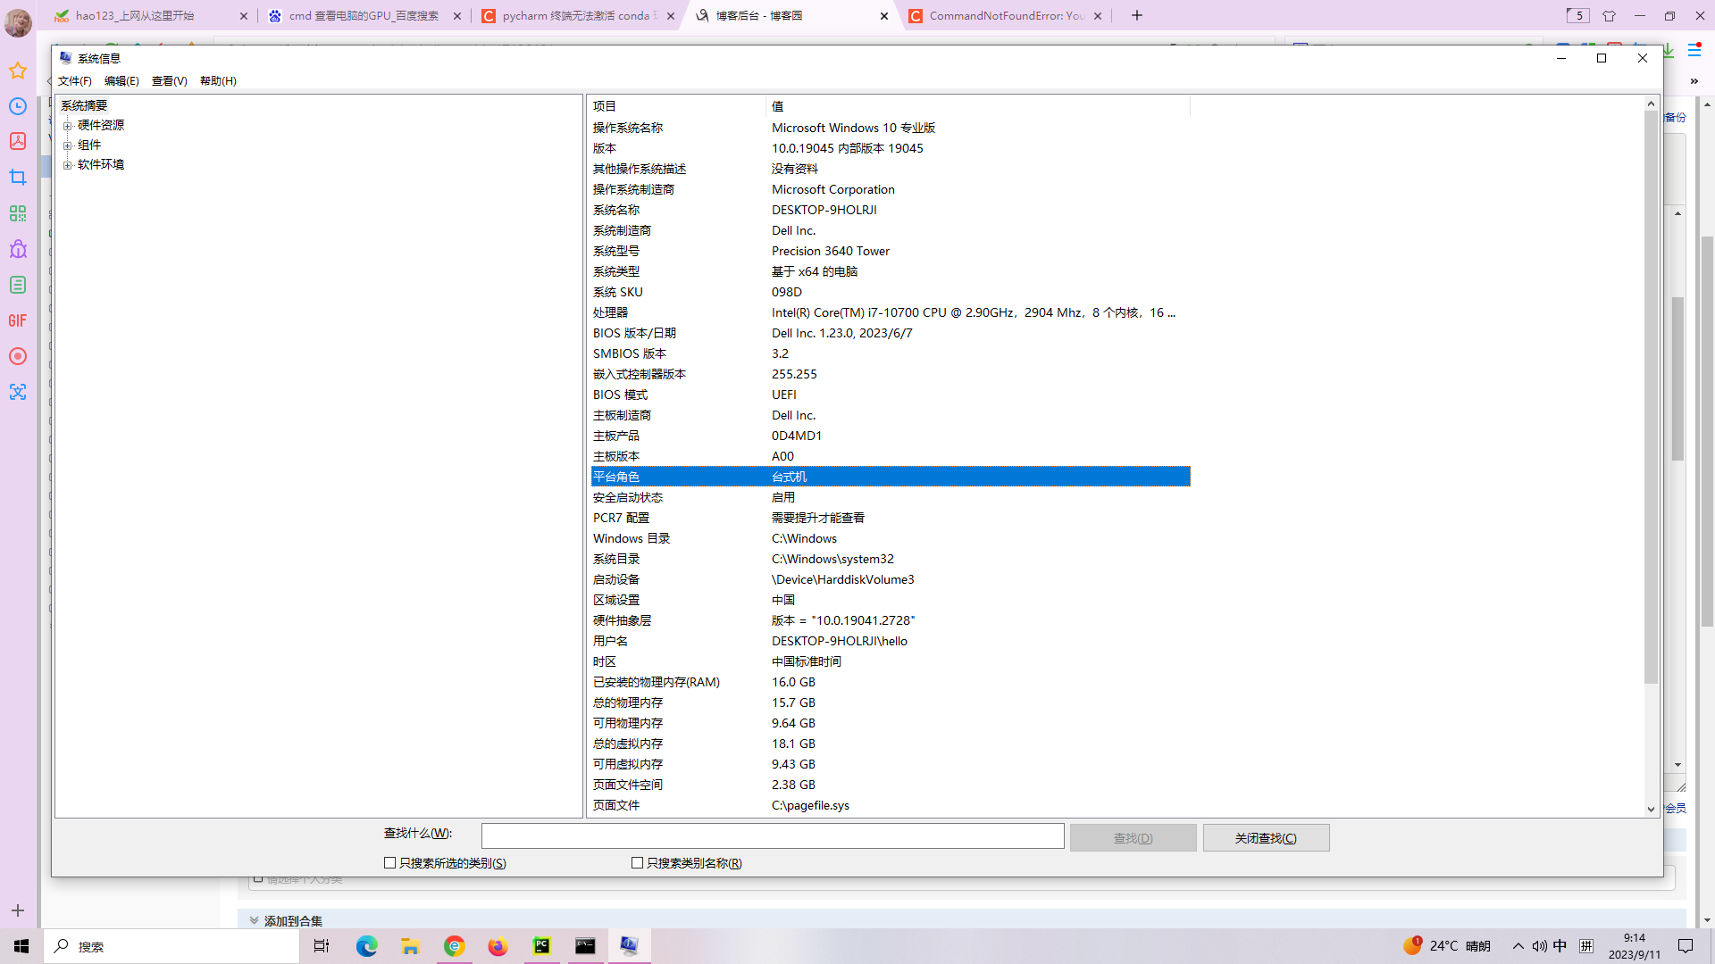Click the 关闭查找 button
Viewport: 1715px width, 964px height.
click(x=1266, y=838)
